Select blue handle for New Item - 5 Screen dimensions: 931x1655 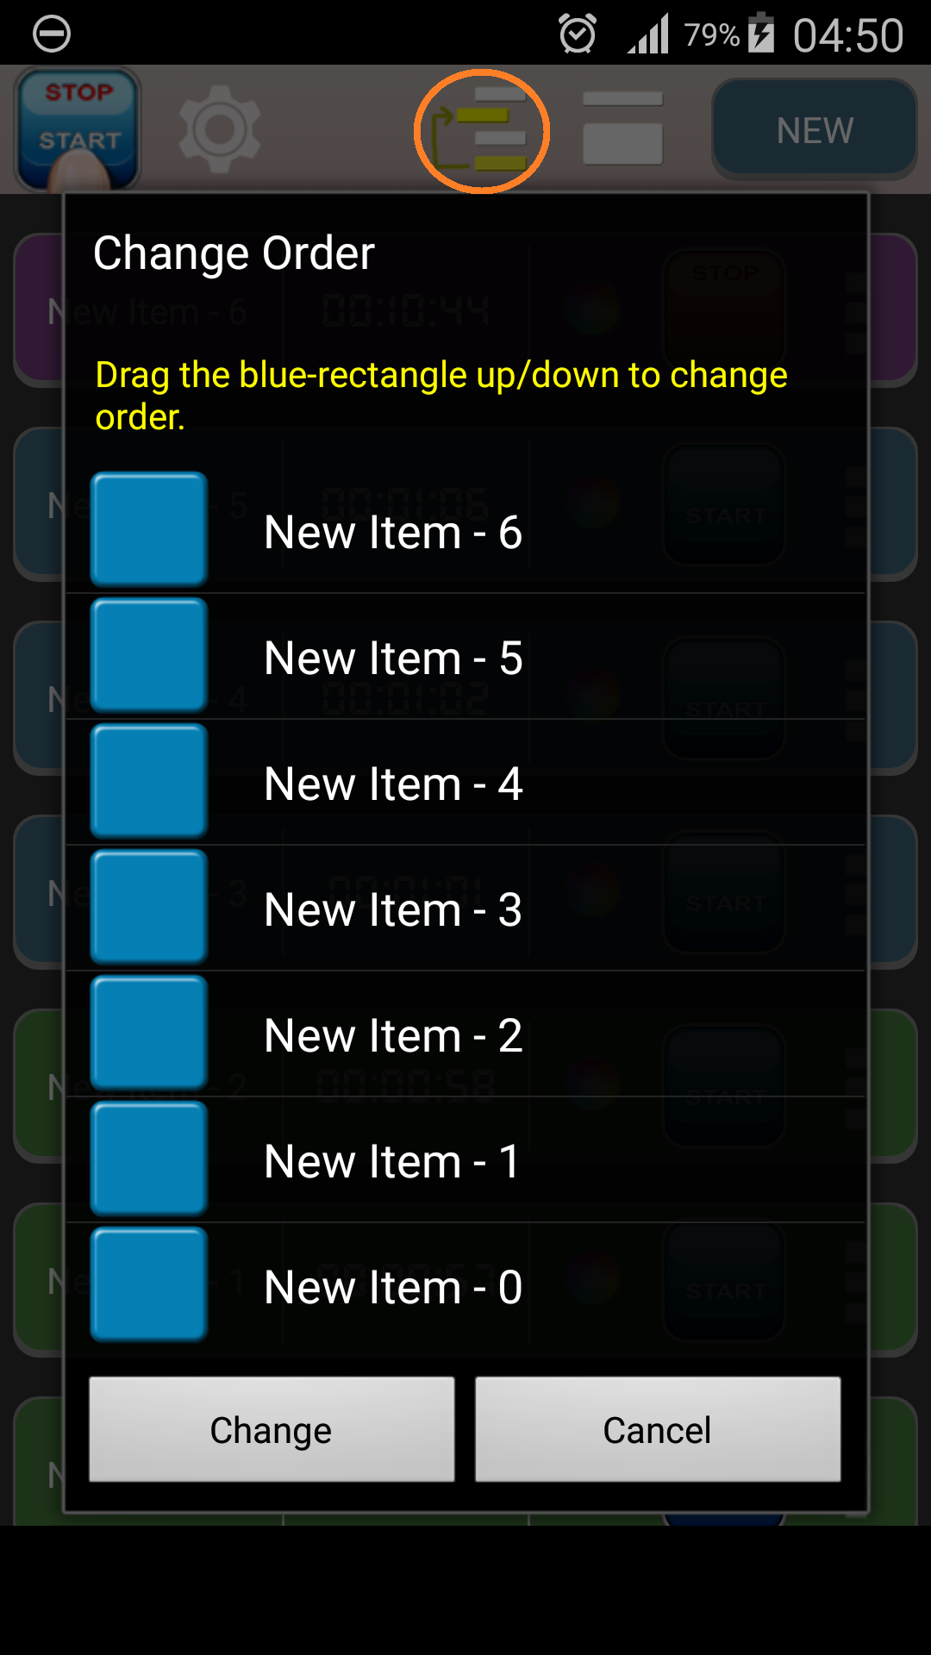tap(149, 655)
